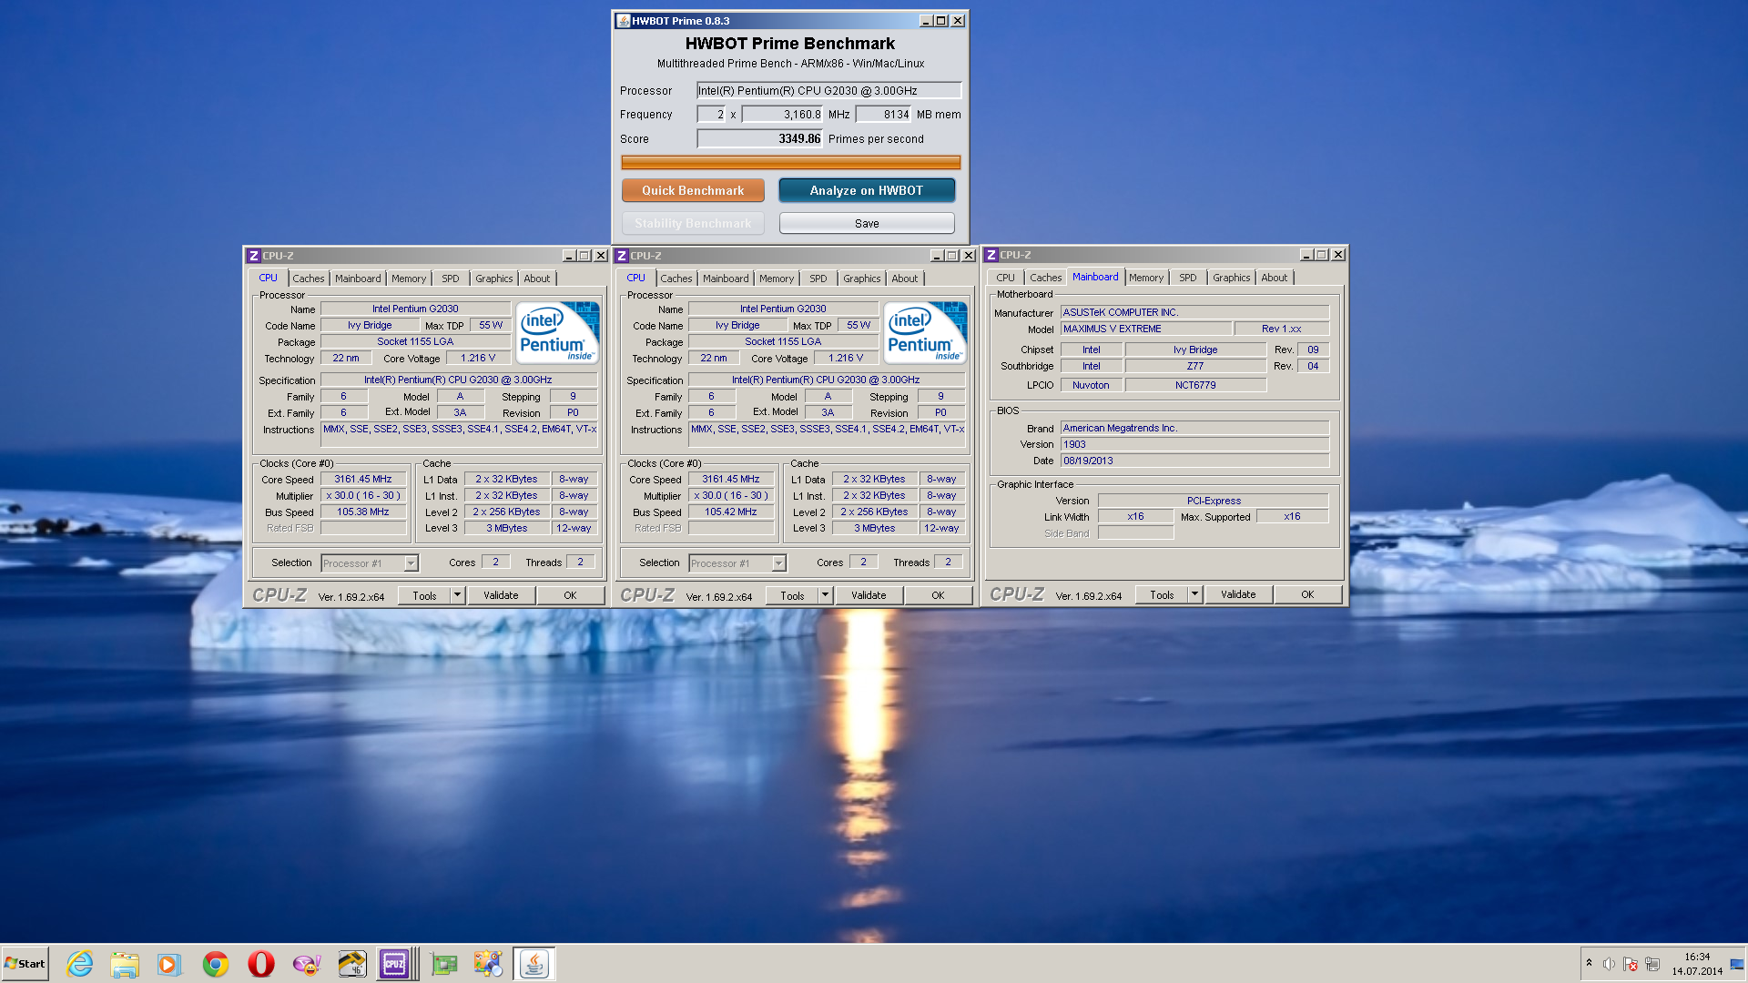Click the BIOS version value 1903
Screen dimensions: 1748x983
click(1194, 444)
